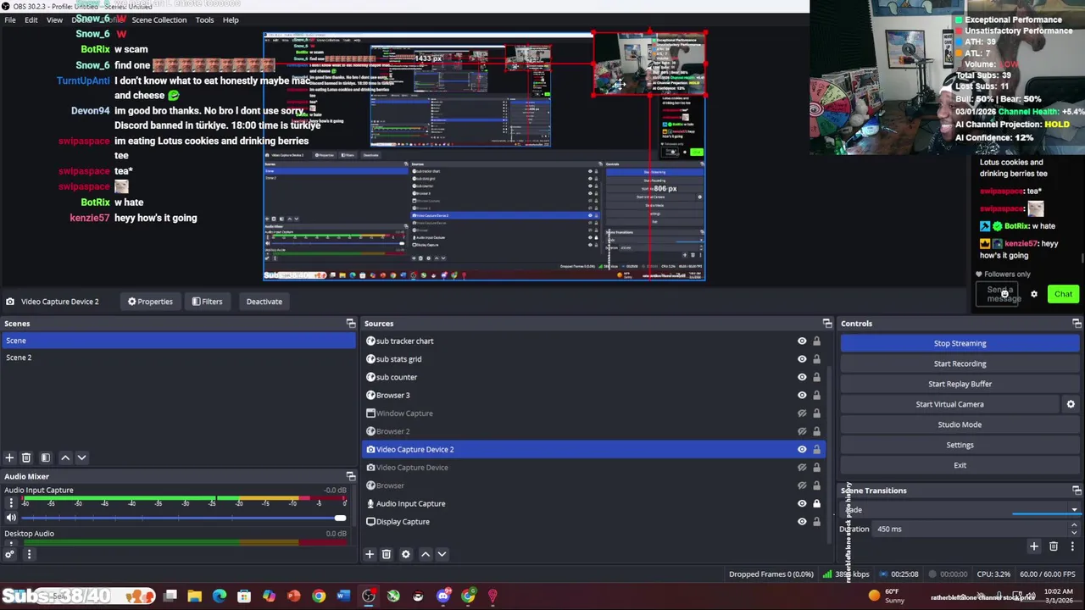Click the Duration 450 ms field

click(971, 529)
